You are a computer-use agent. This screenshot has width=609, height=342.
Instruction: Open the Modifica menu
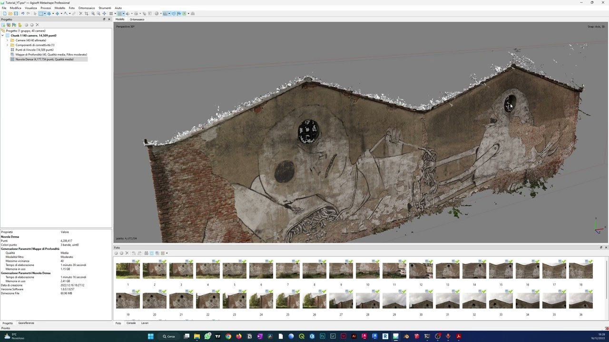click(x=16, y=8)
